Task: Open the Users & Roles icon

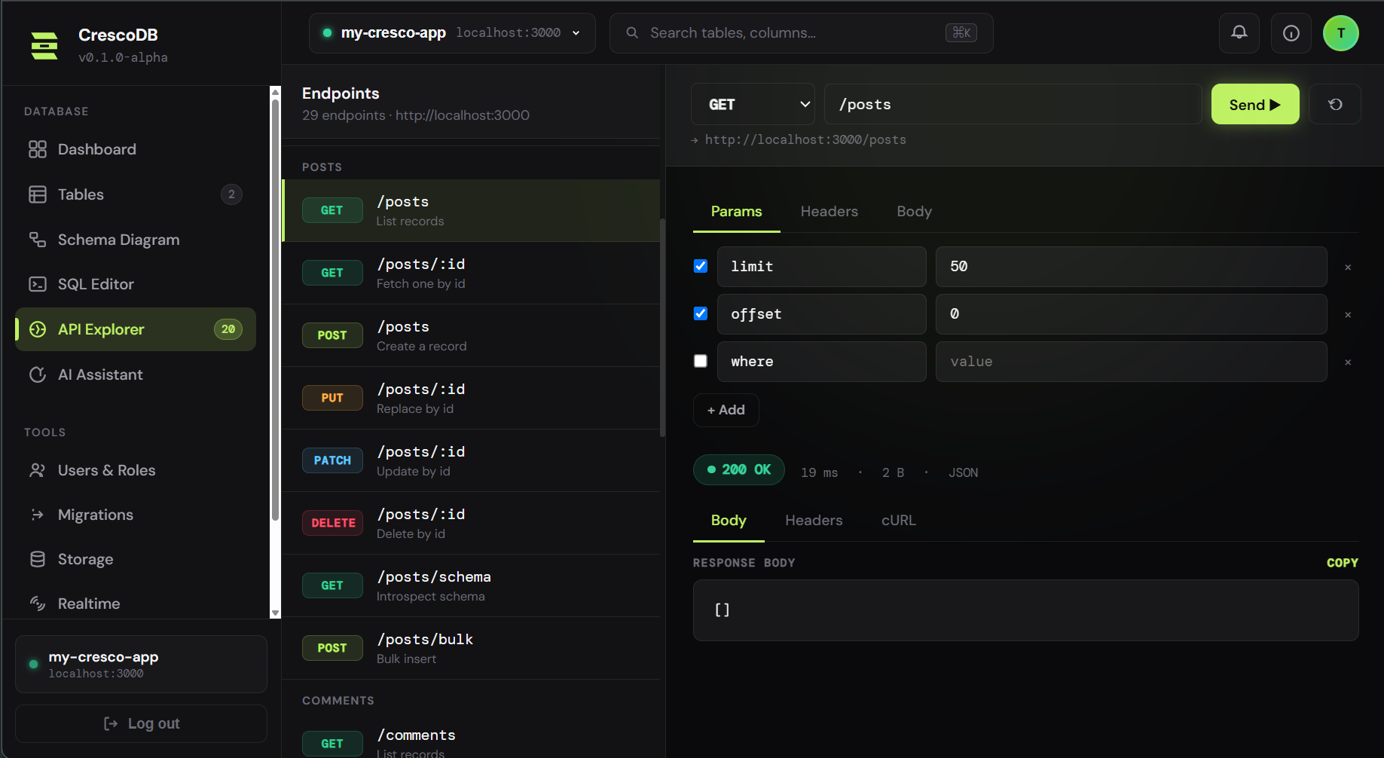Action: tap(38, 470)
